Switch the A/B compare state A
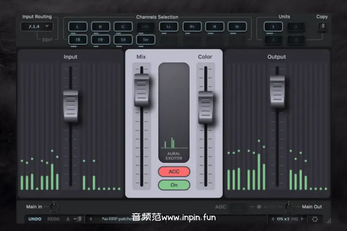The width and height of the screenshot is (347, 231). click(x=68, y=219)
